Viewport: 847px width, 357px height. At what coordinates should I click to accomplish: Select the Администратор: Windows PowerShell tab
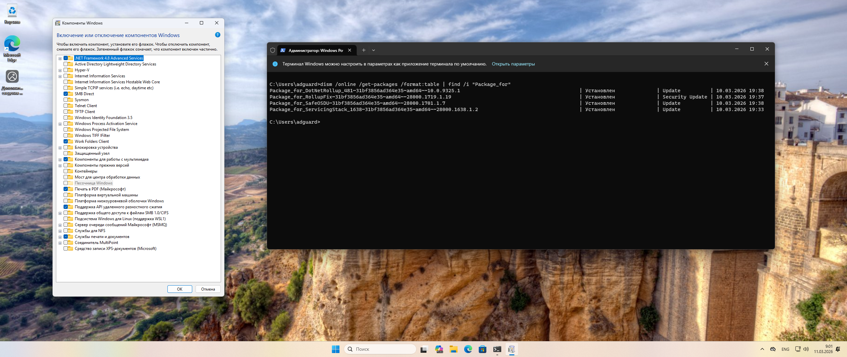(315, 50)
